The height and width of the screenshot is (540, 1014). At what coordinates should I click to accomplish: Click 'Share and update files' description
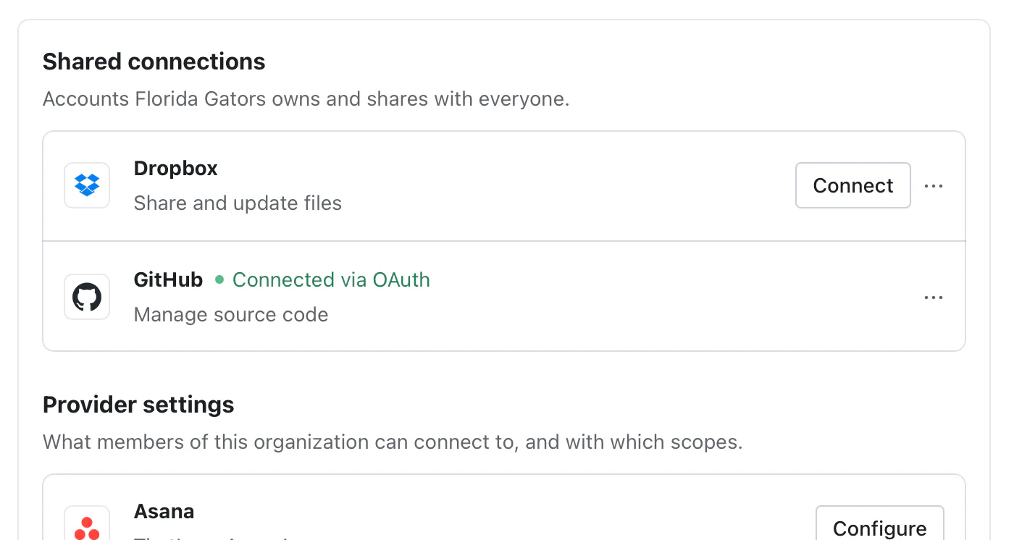pos(238,203)
